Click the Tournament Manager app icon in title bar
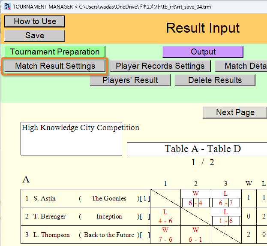The image size is (267, 246). coord(7,6)
